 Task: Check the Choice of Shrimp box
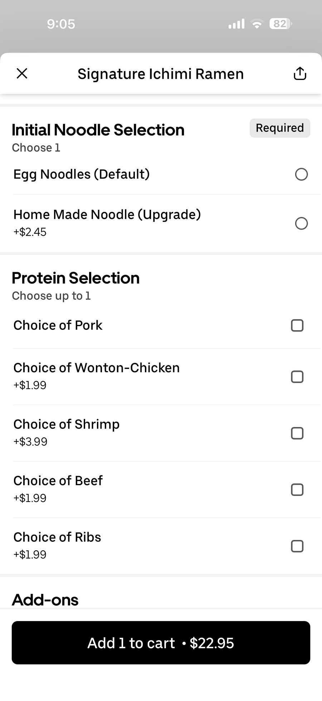click(297, 433)
